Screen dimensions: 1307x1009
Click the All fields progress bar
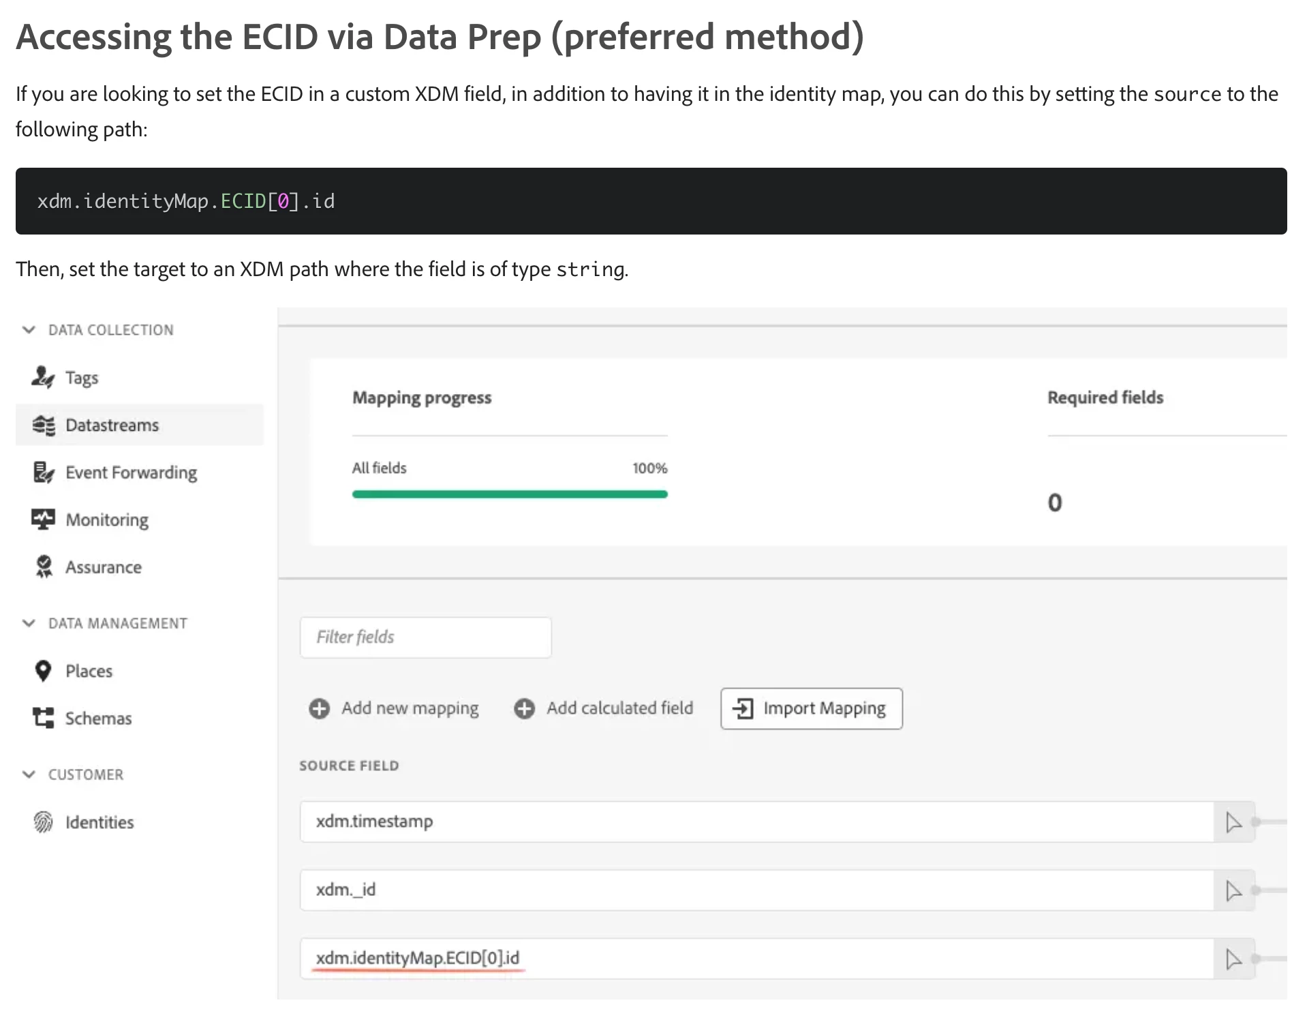(x=510, y=494)
